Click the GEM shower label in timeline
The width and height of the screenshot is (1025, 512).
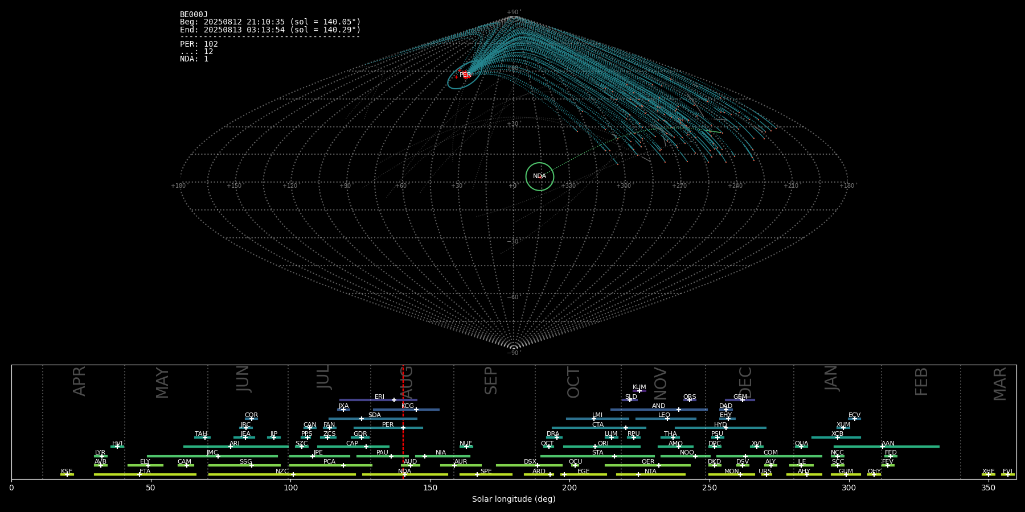point(740,397)
